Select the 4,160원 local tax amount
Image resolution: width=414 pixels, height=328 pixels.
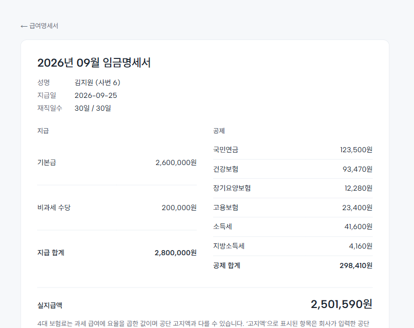361,246
